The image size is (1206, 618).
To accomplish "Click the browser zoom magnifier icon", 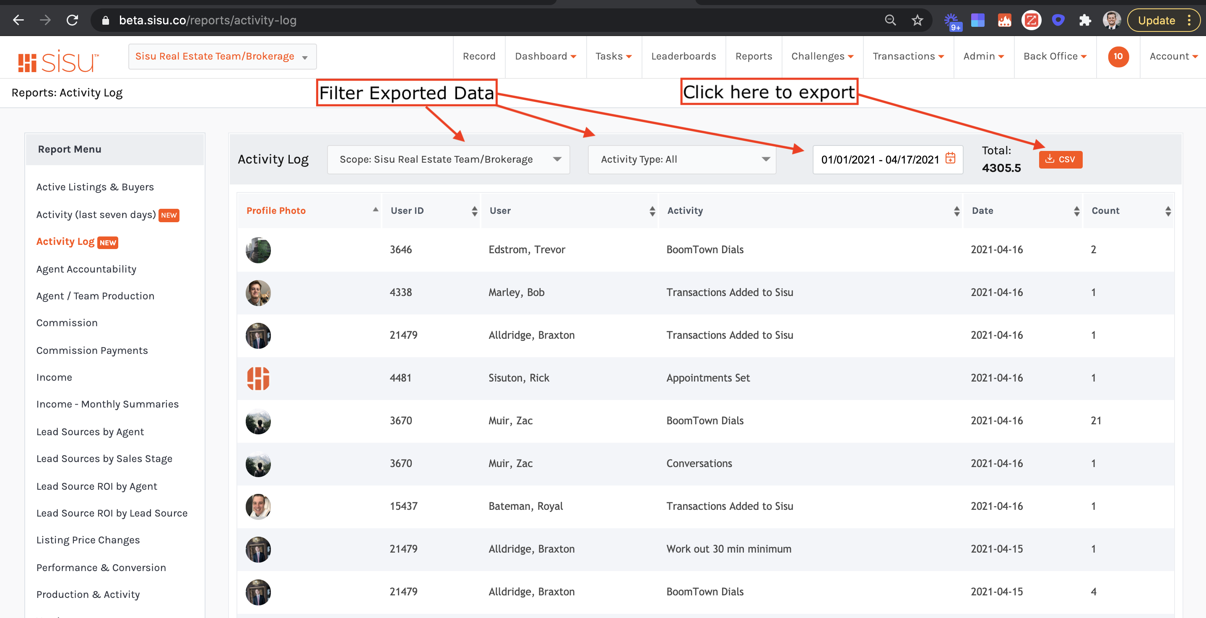I will click(x=890, y=20).
